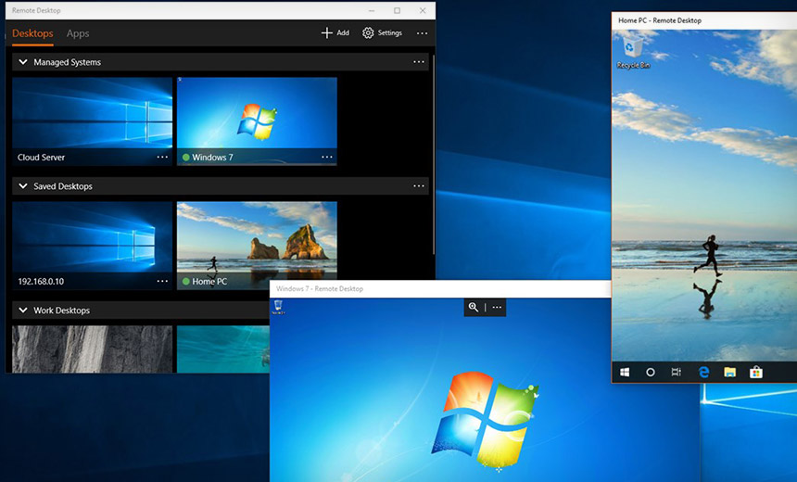Collapse the Work Desktops group
797x482 pixels.
[x=23, y=311]
